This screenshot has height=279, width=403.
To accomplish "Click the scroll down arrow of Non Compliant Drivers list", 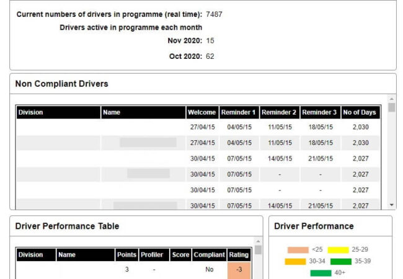I will (391, 205).
